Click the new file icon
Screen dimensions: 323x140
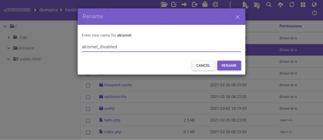245,4
